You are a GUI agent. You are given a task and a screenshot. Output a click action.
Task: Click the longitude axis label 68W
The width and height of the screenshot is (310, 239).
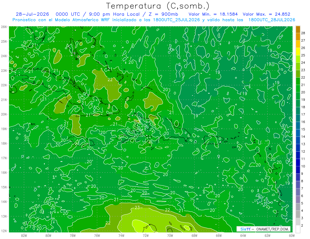pyautogui.click(x=194, y=235)
